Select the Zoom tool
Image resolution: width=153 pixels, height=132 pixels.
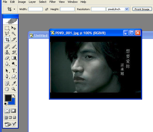13,89
